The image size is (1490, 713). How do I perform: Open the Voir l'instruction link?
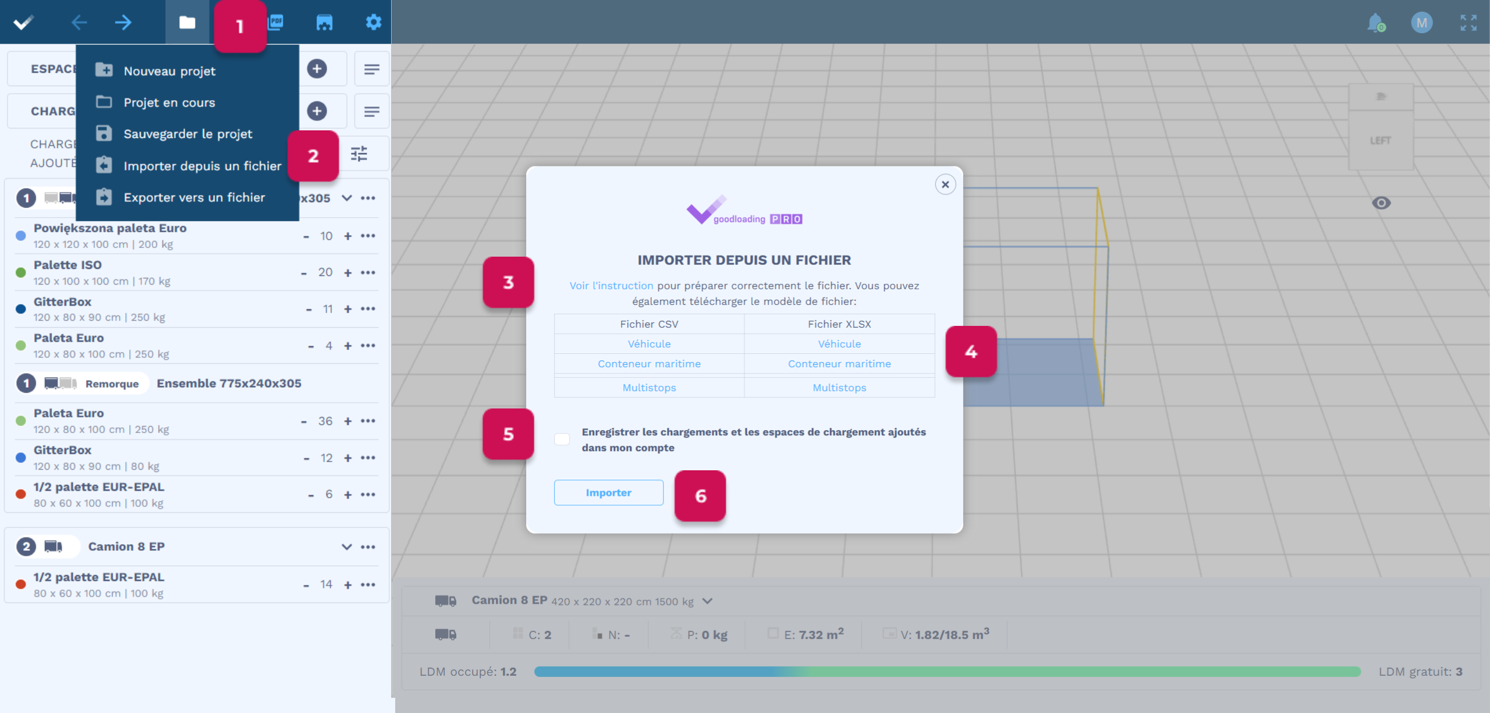pos(611,286)
